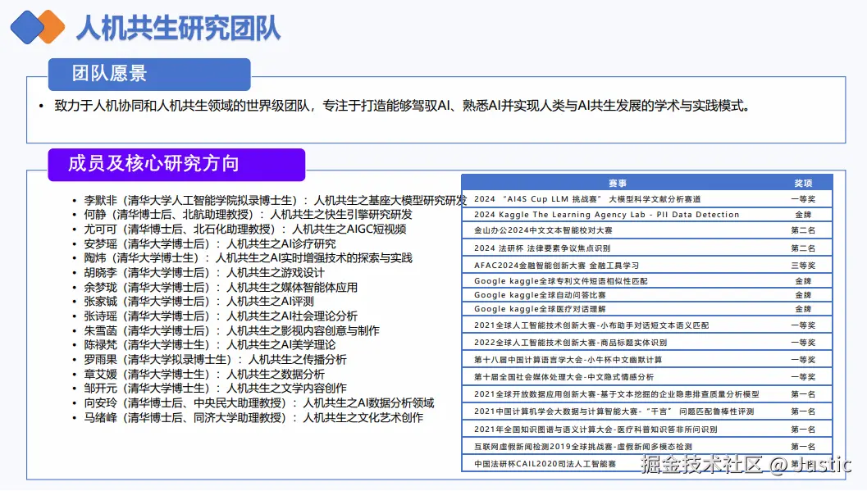Select the '团队愿景' section header
The height and width of the screenshot is (491, 867).
tap(149, 74)
